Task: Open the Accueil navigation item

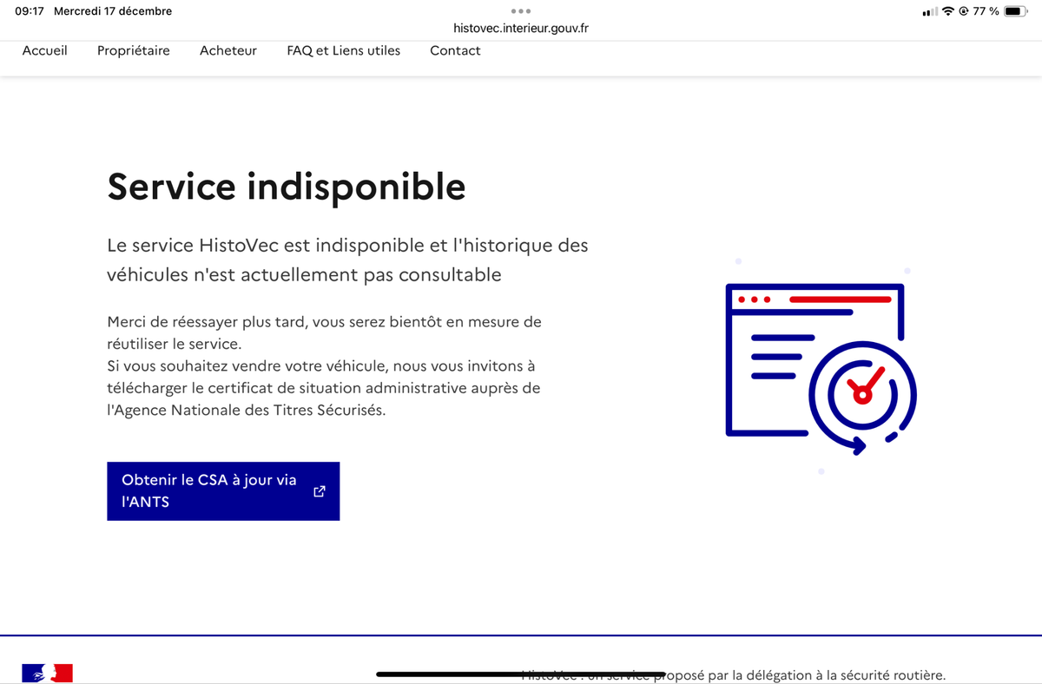Action: pos(45,50)
